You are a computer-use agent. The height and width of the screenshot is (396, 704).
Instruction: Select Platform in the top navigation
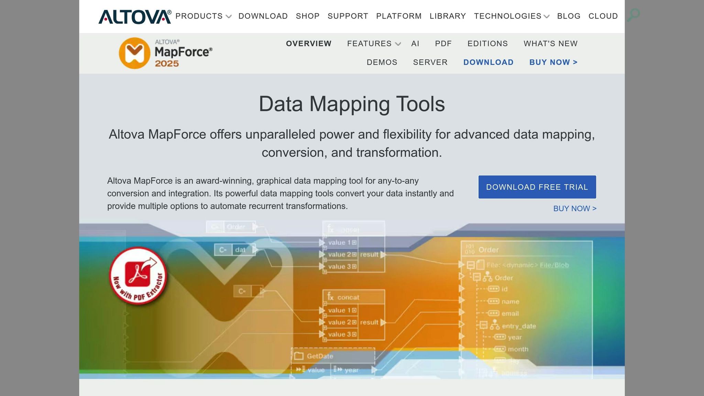399,16
